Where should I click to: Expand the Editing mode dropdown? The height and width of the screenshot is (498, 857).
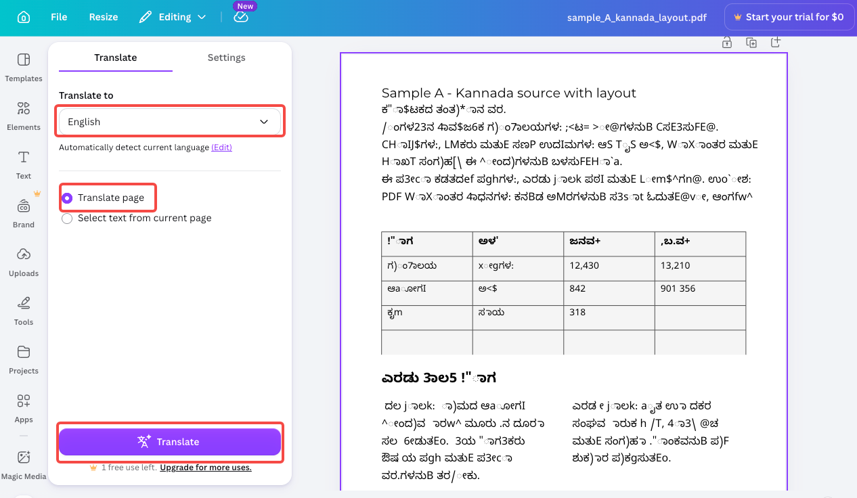[x=173, y=17]
